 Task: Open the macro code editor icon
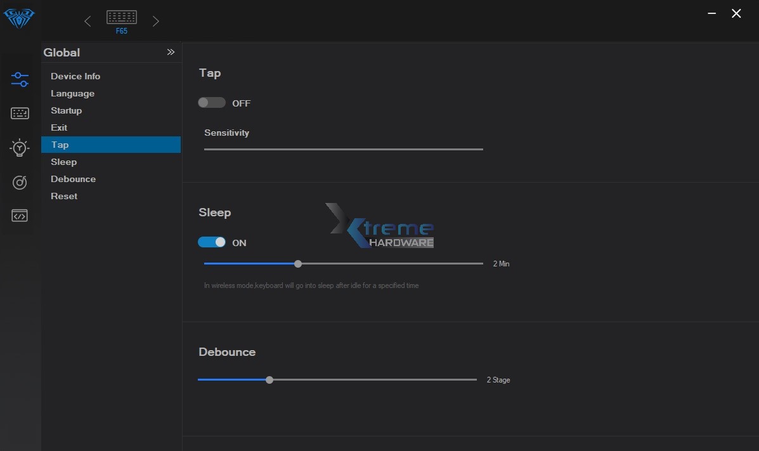[20, 216]
